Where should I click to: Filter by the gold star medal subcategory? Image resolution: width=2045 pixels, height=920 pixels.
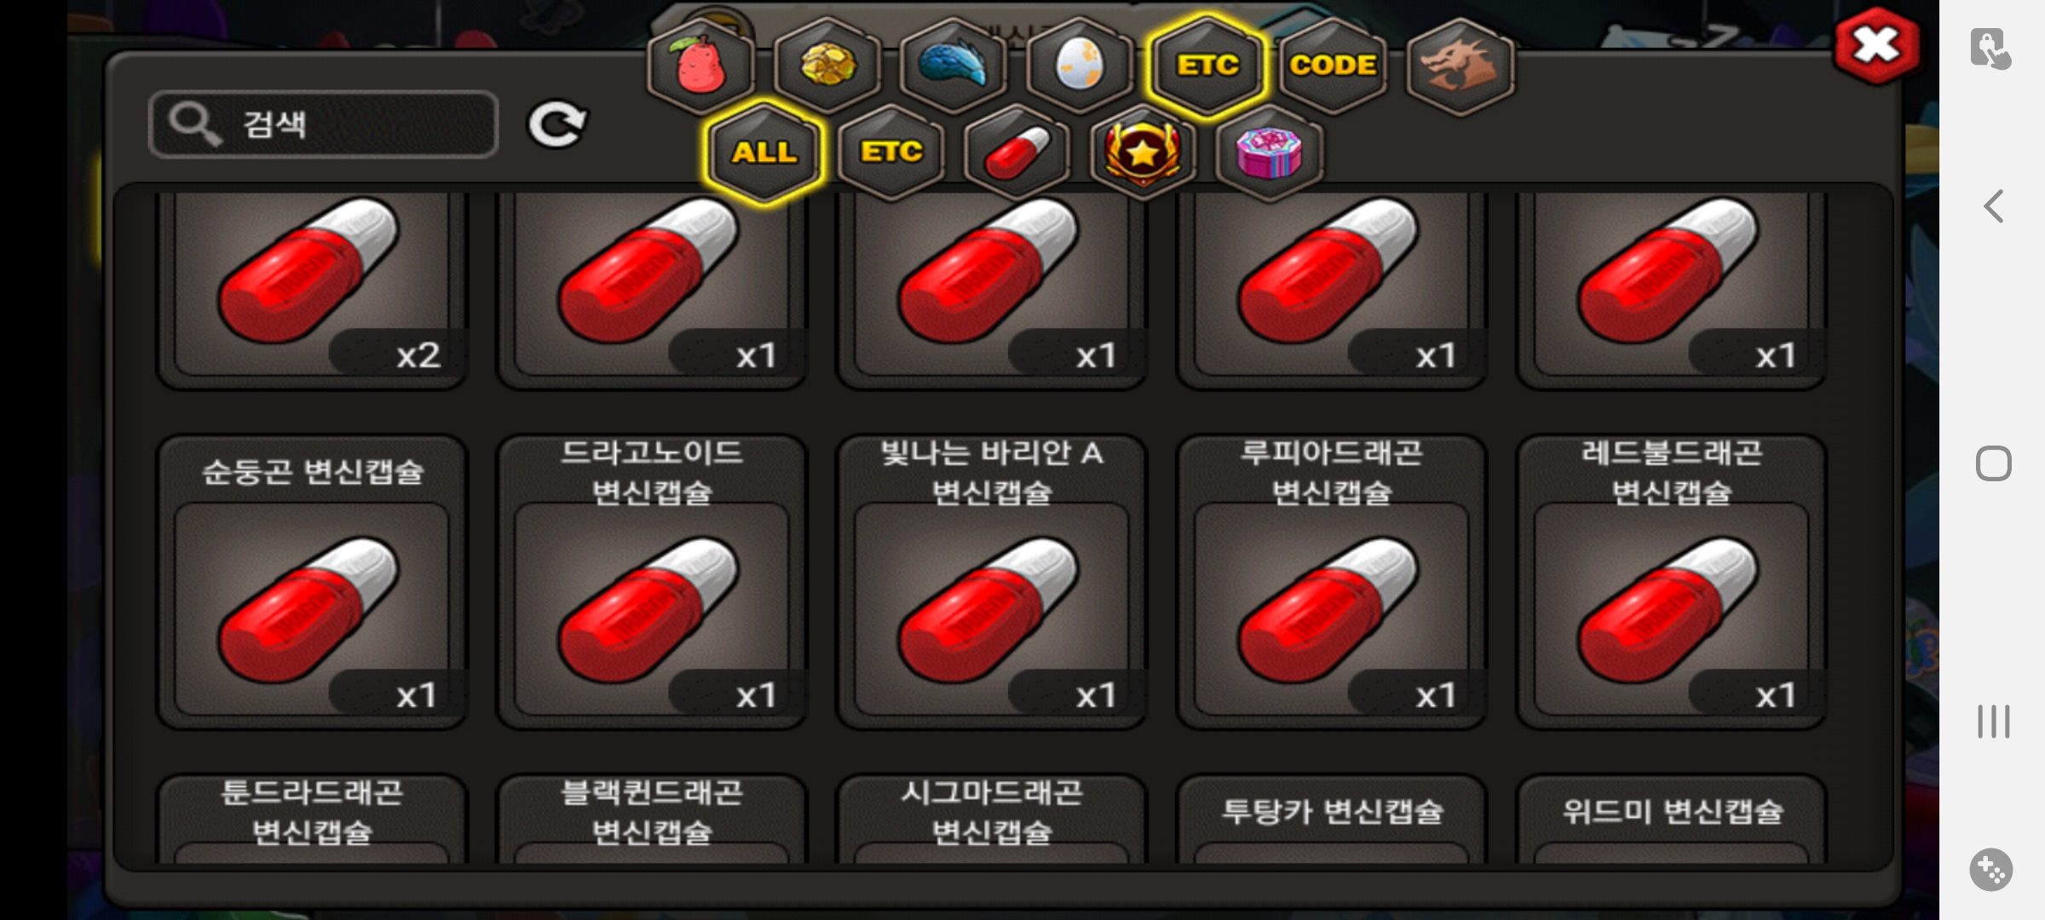click(x=1143, y=152)
